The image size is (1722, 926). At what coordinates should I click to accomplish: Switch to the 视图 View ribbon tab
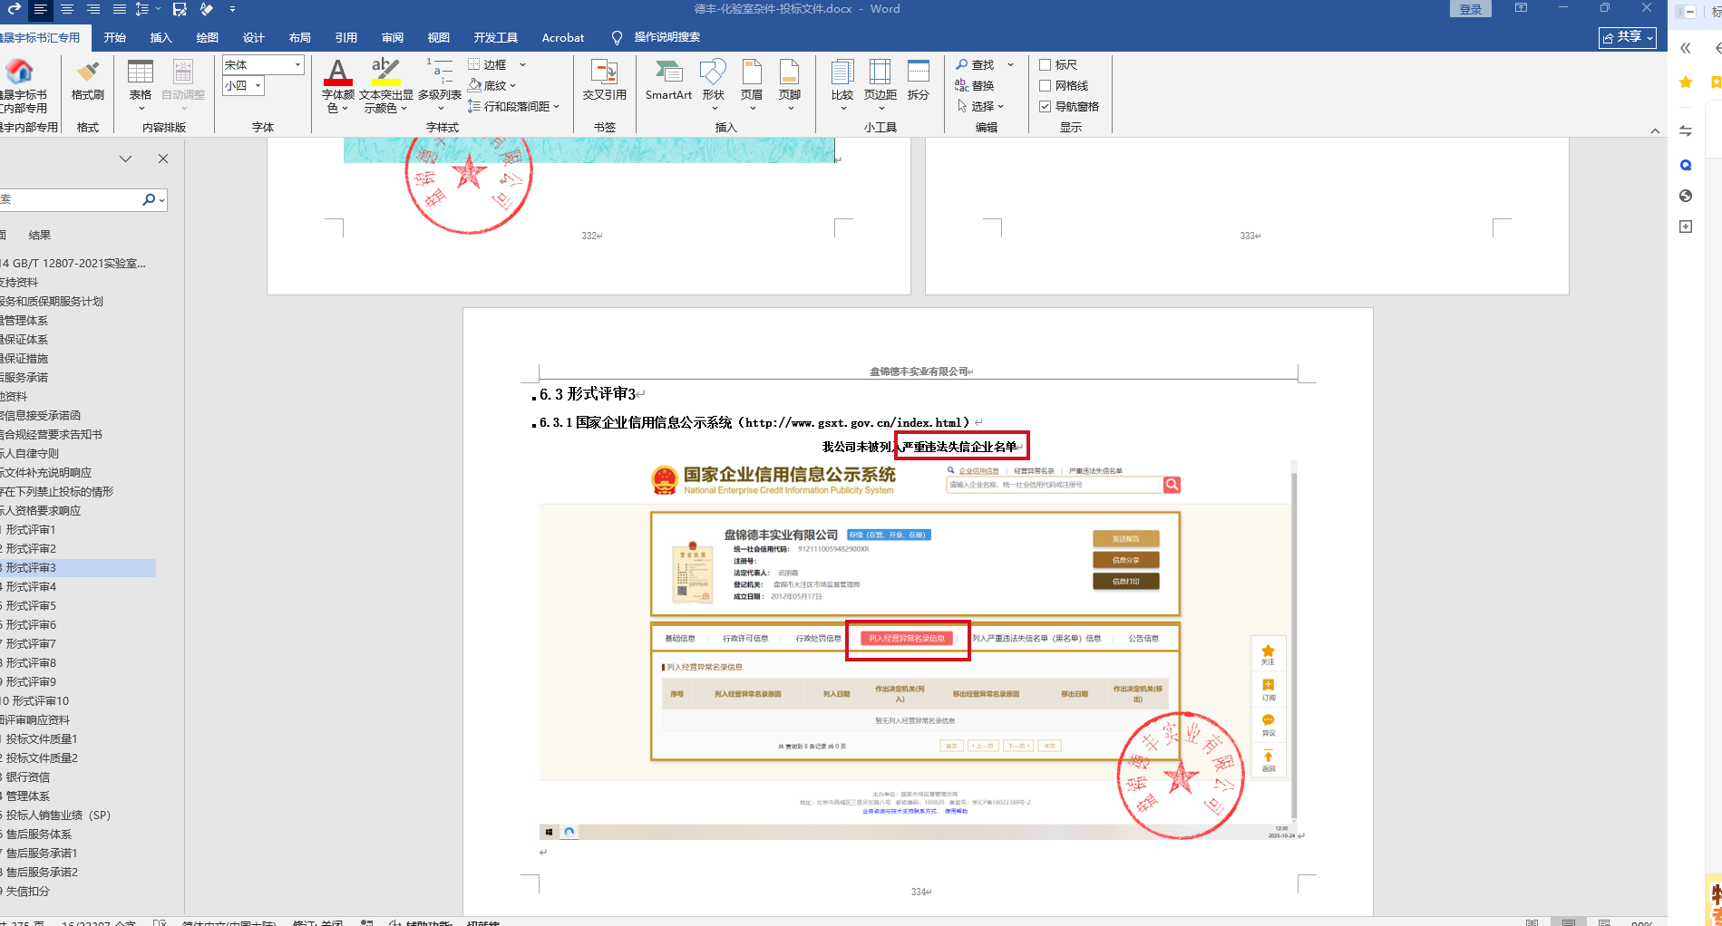pyautogui.click(x=439, y=37)
